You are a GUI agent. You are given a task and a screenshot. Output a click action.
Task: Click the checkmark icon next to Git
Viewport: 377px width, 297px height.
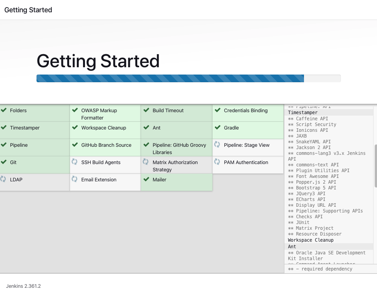pyautogui.click(x=3, y=162)
